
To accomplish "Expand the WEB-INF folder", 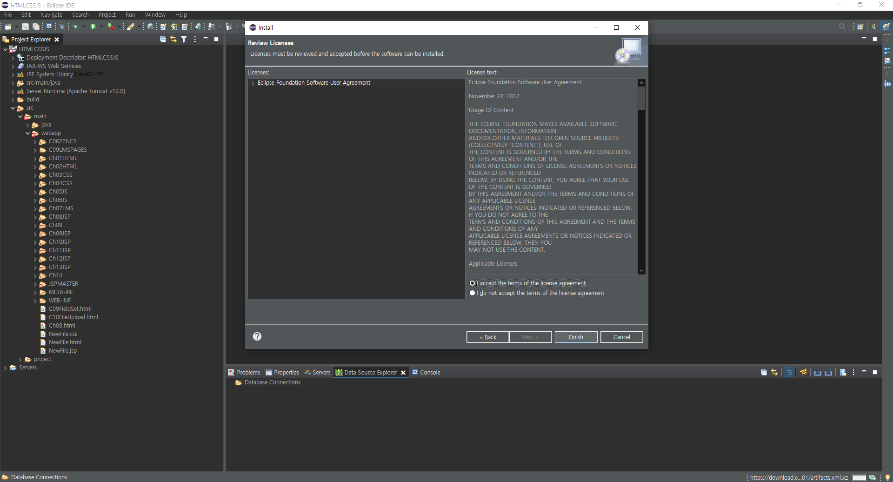I will [35, 301].
